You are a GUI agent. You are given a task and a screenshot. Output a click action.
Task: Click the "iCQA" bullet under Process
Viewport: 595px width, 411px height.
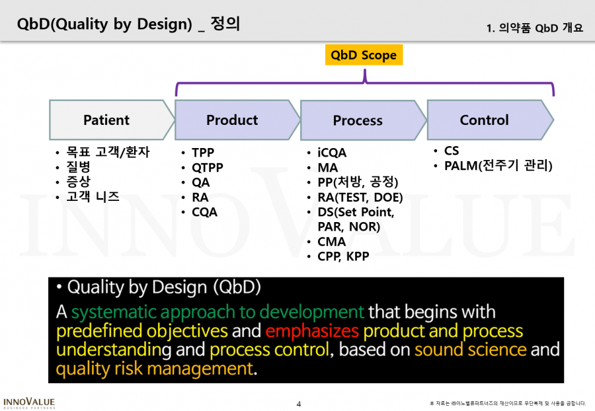332,153
